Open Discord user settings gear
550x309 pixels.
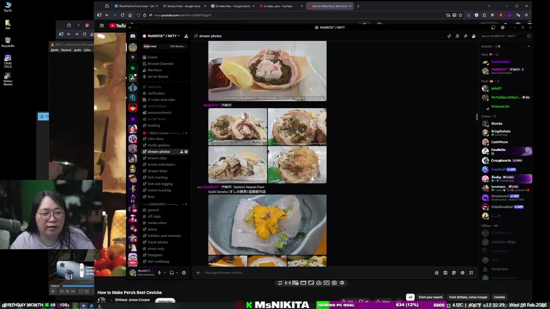[183, 273]
